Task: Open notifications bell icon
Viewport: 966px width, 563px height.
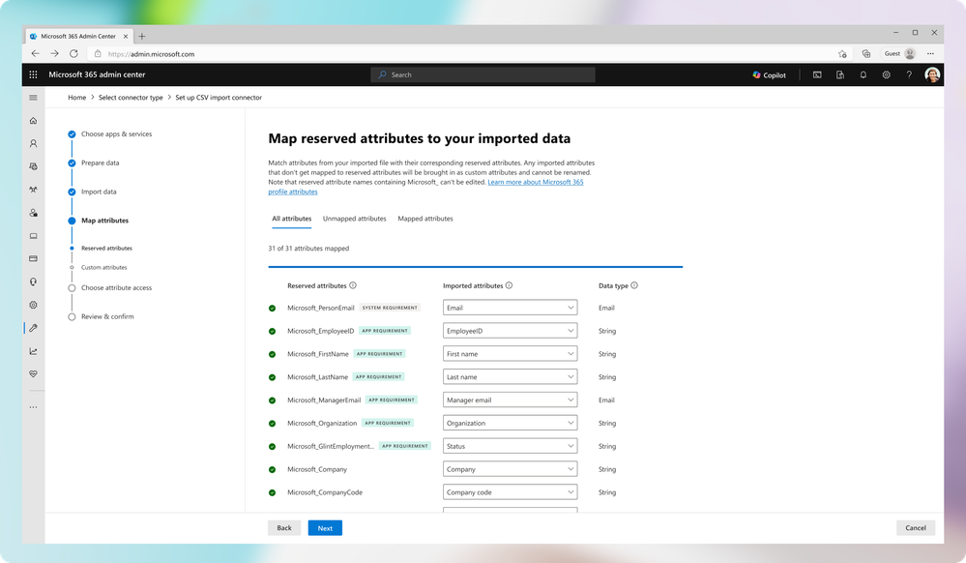Action: [864, 74]
